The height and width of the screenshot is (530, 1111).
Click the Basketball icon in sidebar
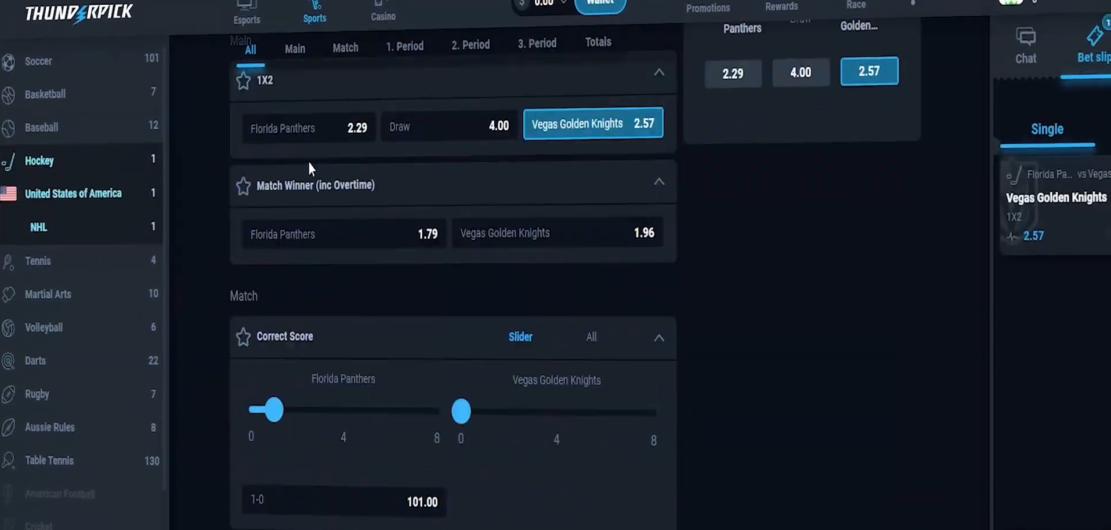coord(8,94)
